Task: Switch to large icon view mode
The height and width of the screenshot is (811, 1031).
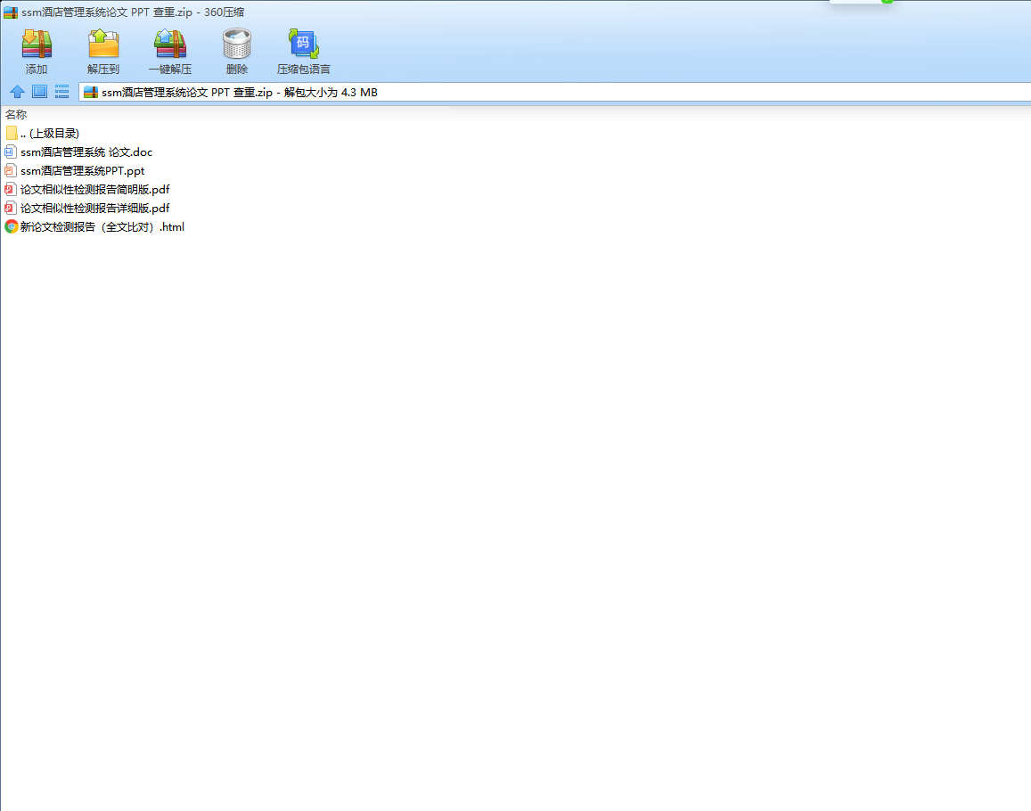Action: click(x=39, y=92)
